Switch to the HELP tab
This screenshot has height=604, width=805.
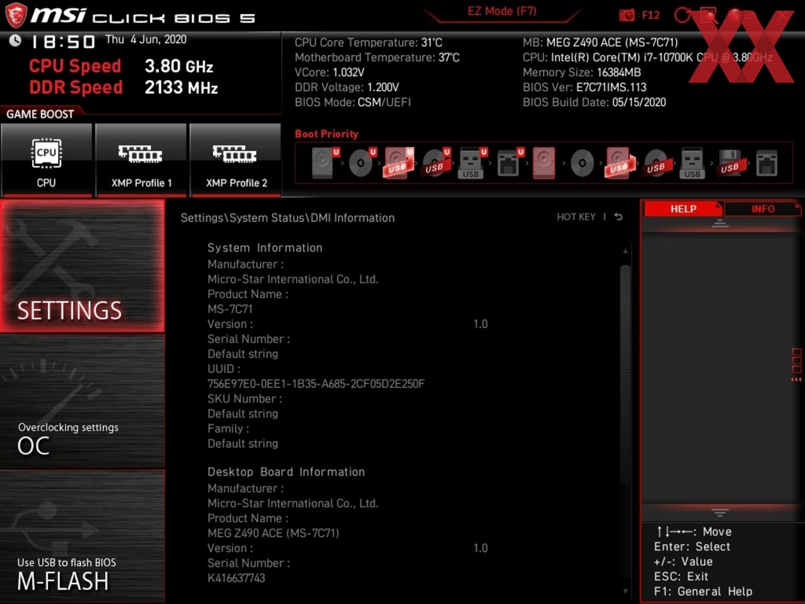(x=683, y=209)
